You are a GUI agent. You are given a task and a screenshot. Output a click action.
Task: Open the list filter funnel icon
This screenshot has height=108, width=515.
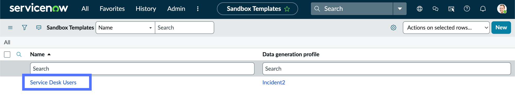pyautogui.click(x=24, y=27)
